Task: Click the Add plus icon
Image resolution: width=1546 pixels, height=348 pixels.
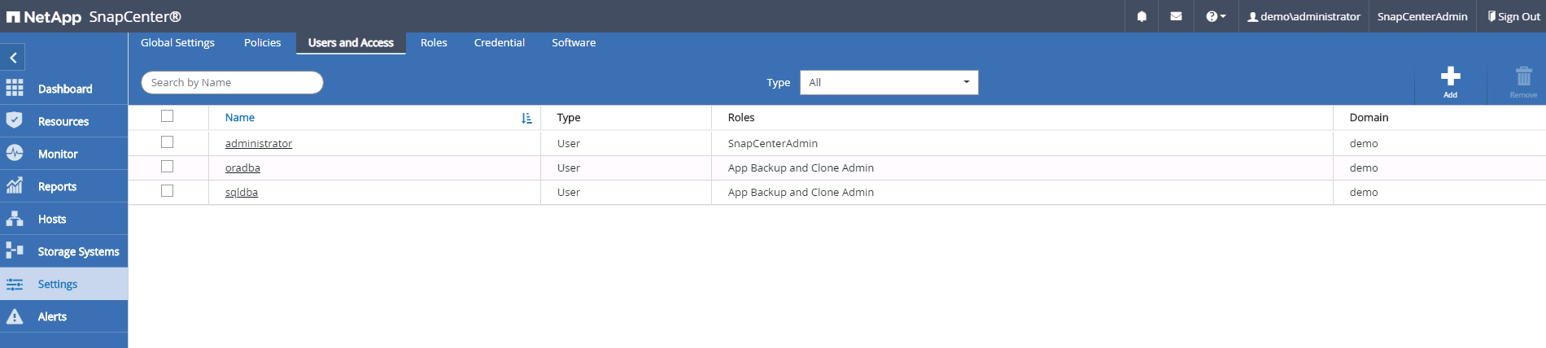Action: (x=1450, y=76)
